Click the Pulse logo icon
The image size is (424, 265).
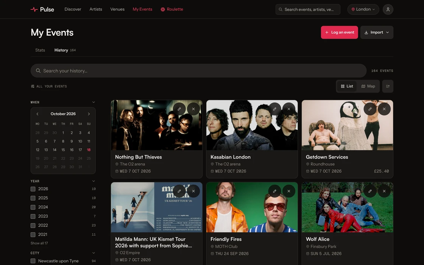click(x=34, y=9)
